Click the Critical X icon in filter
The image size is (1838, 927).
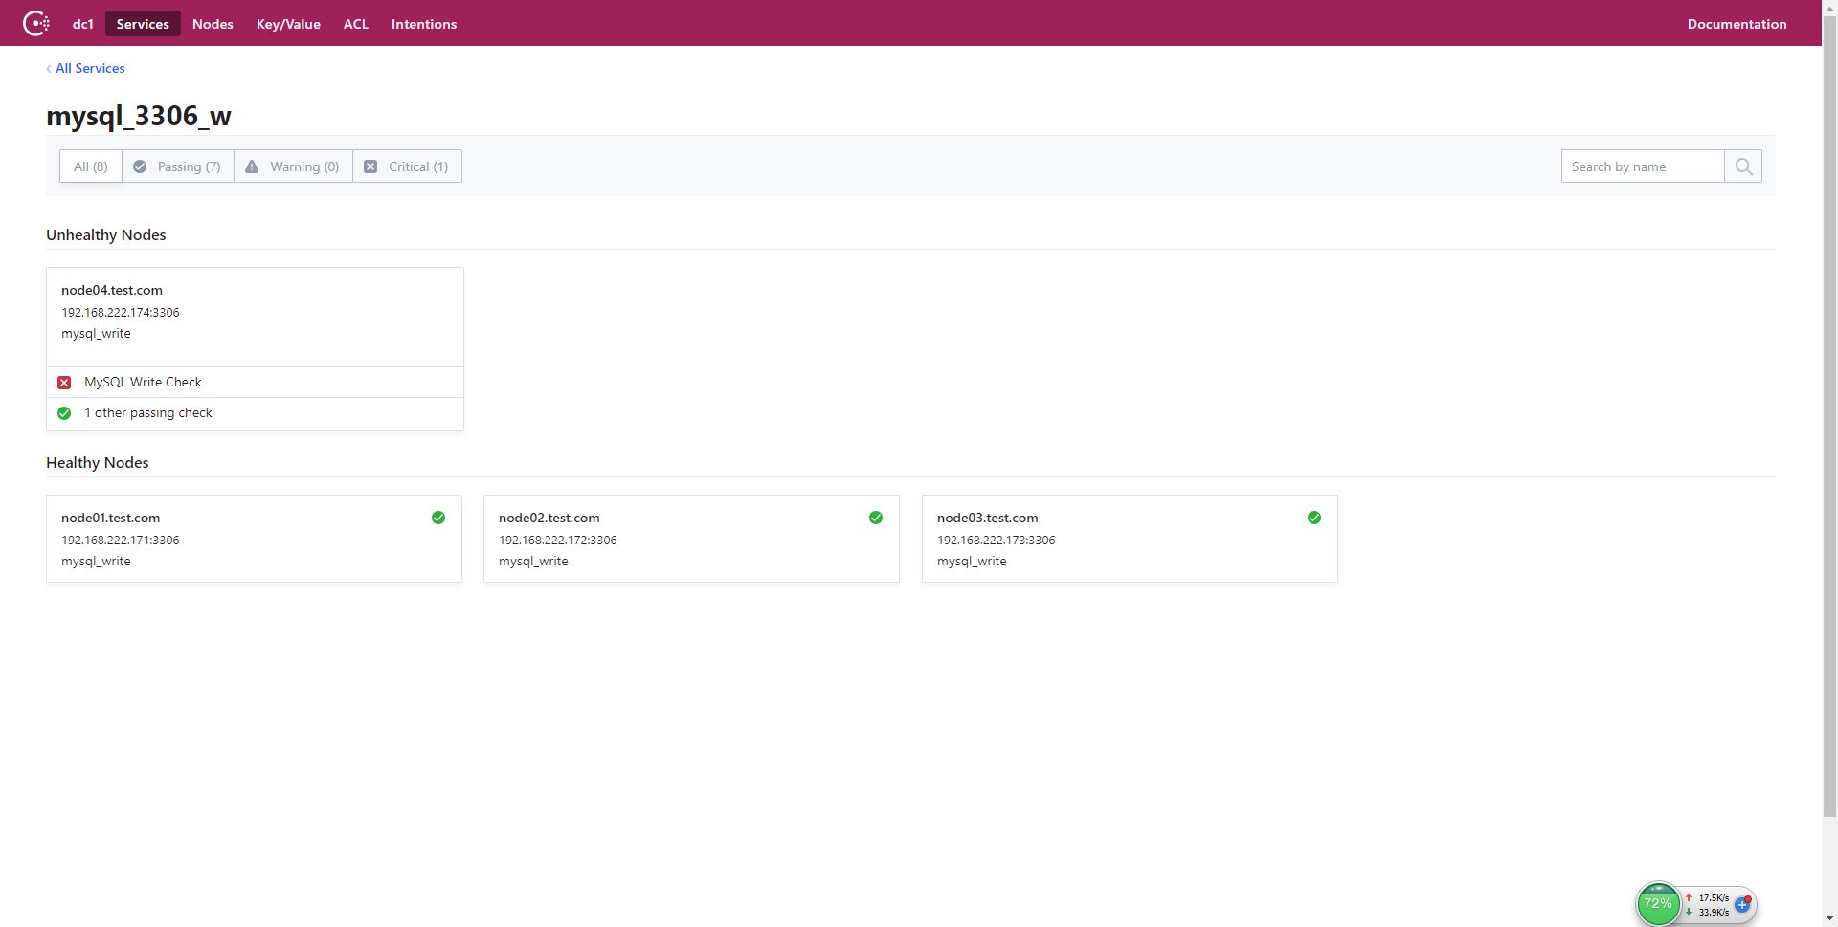tap(370, 166)
